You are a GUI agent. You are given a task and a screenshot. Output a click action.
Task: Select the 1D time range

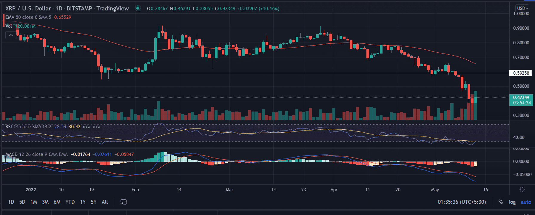click(x=11, y=202)
